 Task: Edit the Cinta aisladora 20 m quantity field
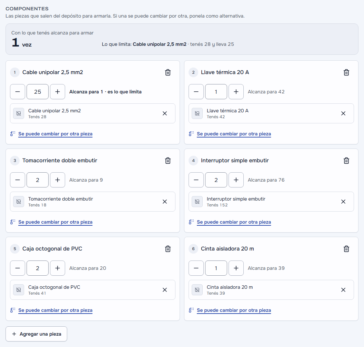click(x=216, y=268)
